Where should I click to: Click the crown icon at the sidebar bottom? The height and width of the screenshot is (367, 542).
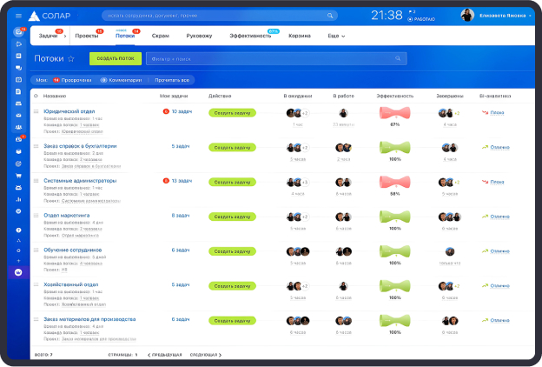[18, 272]
